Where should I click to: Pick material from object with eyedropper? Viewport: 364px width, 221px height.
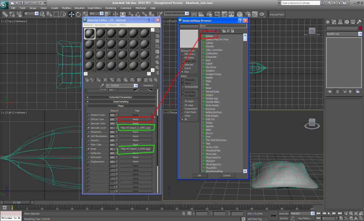pos(102,85)
